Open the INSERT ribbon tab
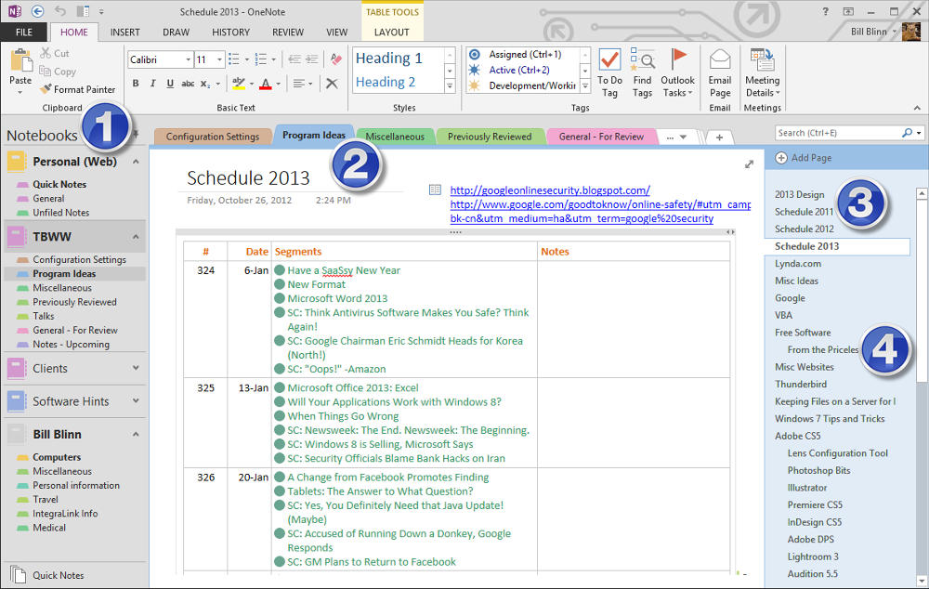This screenshot has height=589, width=929. [x=125, y=33]
